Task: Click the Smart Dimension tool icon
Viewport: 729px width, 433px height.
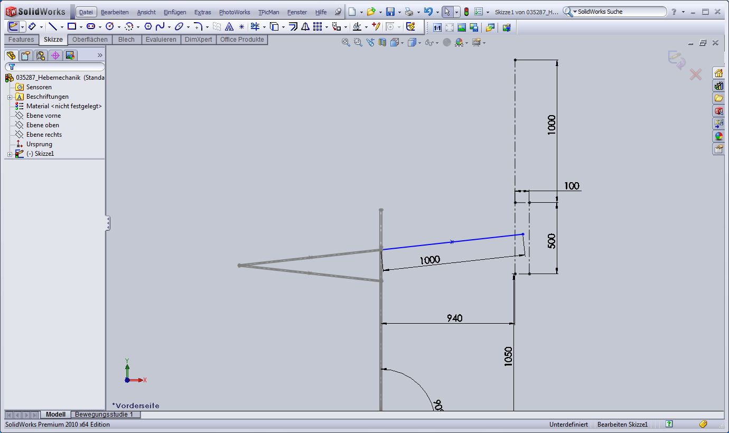Action: pos(31,26)
